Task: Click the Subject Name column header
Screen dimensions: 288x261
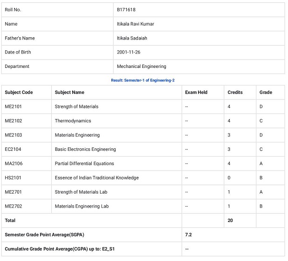Action: point(69,93)
